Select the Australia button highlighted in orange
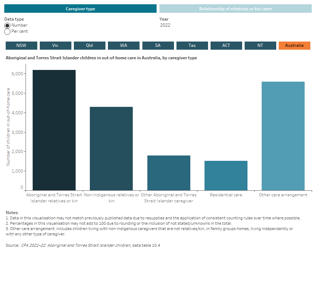This screenshot has width=316, height=284. [x=294, y=45]
